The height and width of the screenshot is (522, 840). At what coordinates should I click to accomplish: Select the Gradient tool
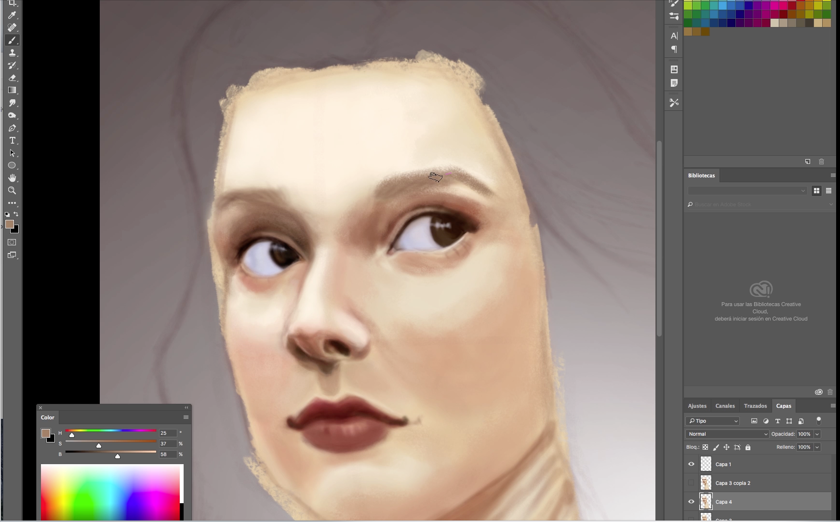[12, 90]
